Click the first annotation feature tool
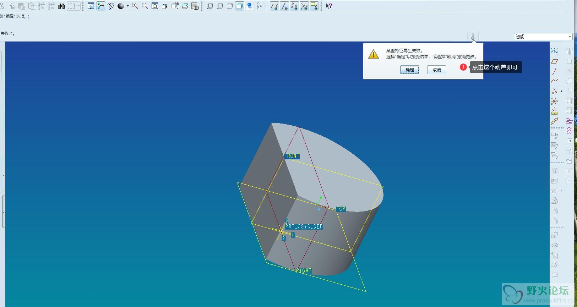Screen dimensions: 577x307 (x=555, y=136)
